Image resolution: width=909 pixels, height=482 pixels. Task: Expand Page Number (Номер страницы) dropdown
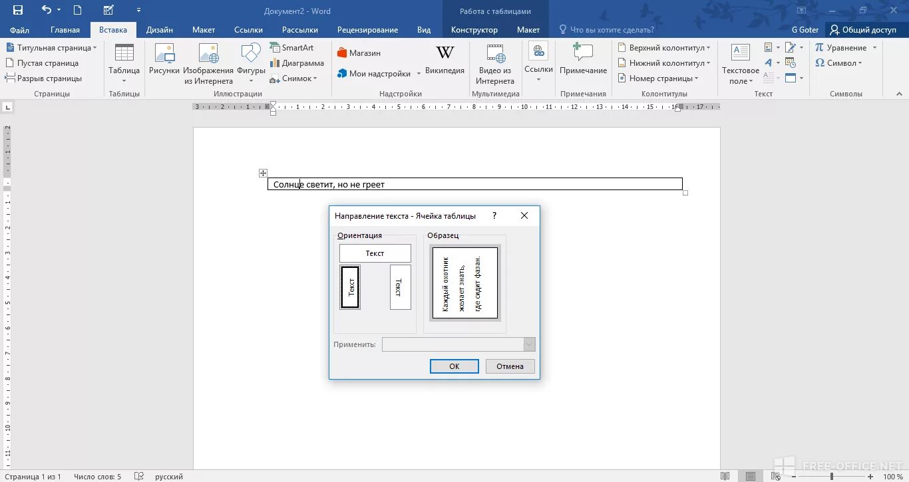(x=696, y=78)
